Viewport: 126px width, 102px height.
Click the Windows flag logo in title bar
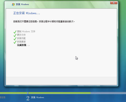click(13, 4)
